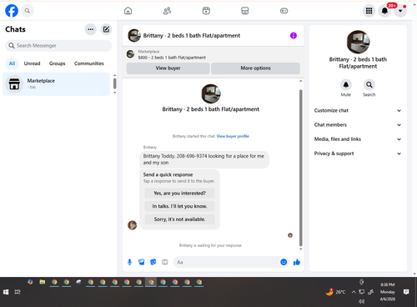The height and width of the screenshot is (307, 417).
Task: Open the View buyer profile link
Action: pyautogui.click(x=233, y=136)
